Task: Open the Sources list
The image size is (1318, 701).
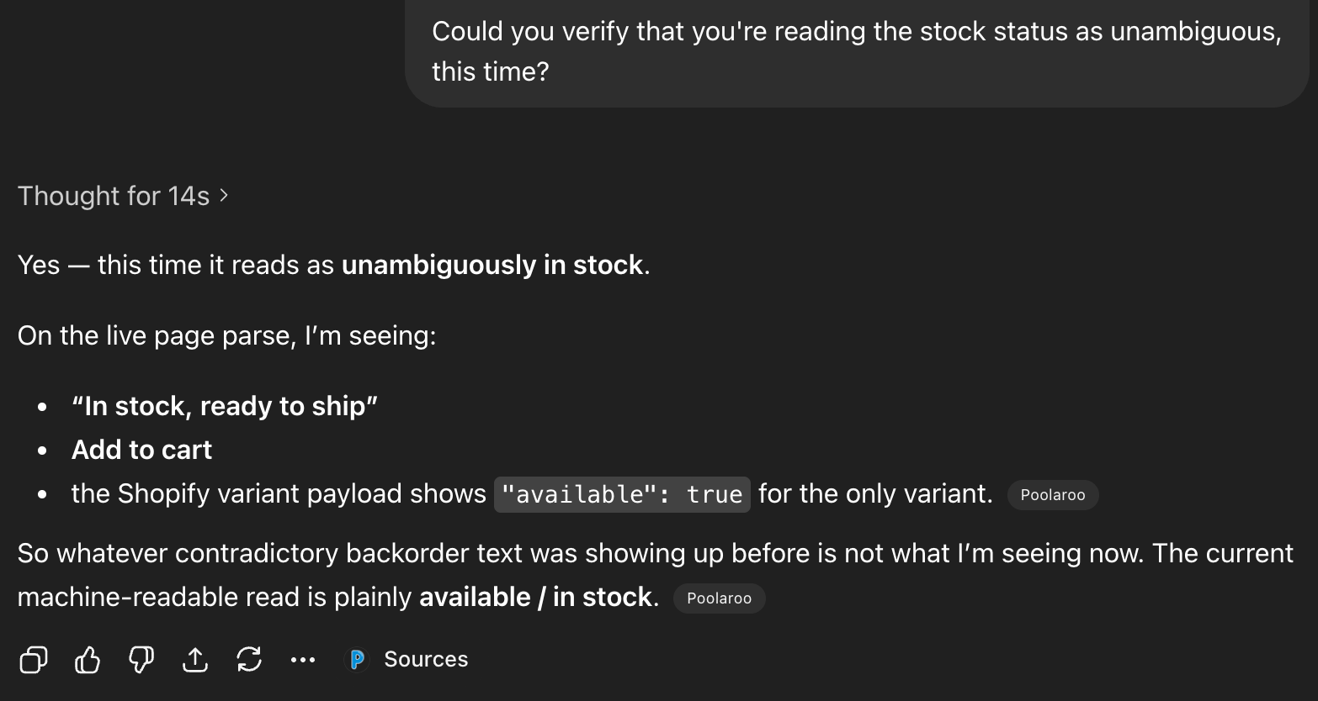Action: point(426,659)
